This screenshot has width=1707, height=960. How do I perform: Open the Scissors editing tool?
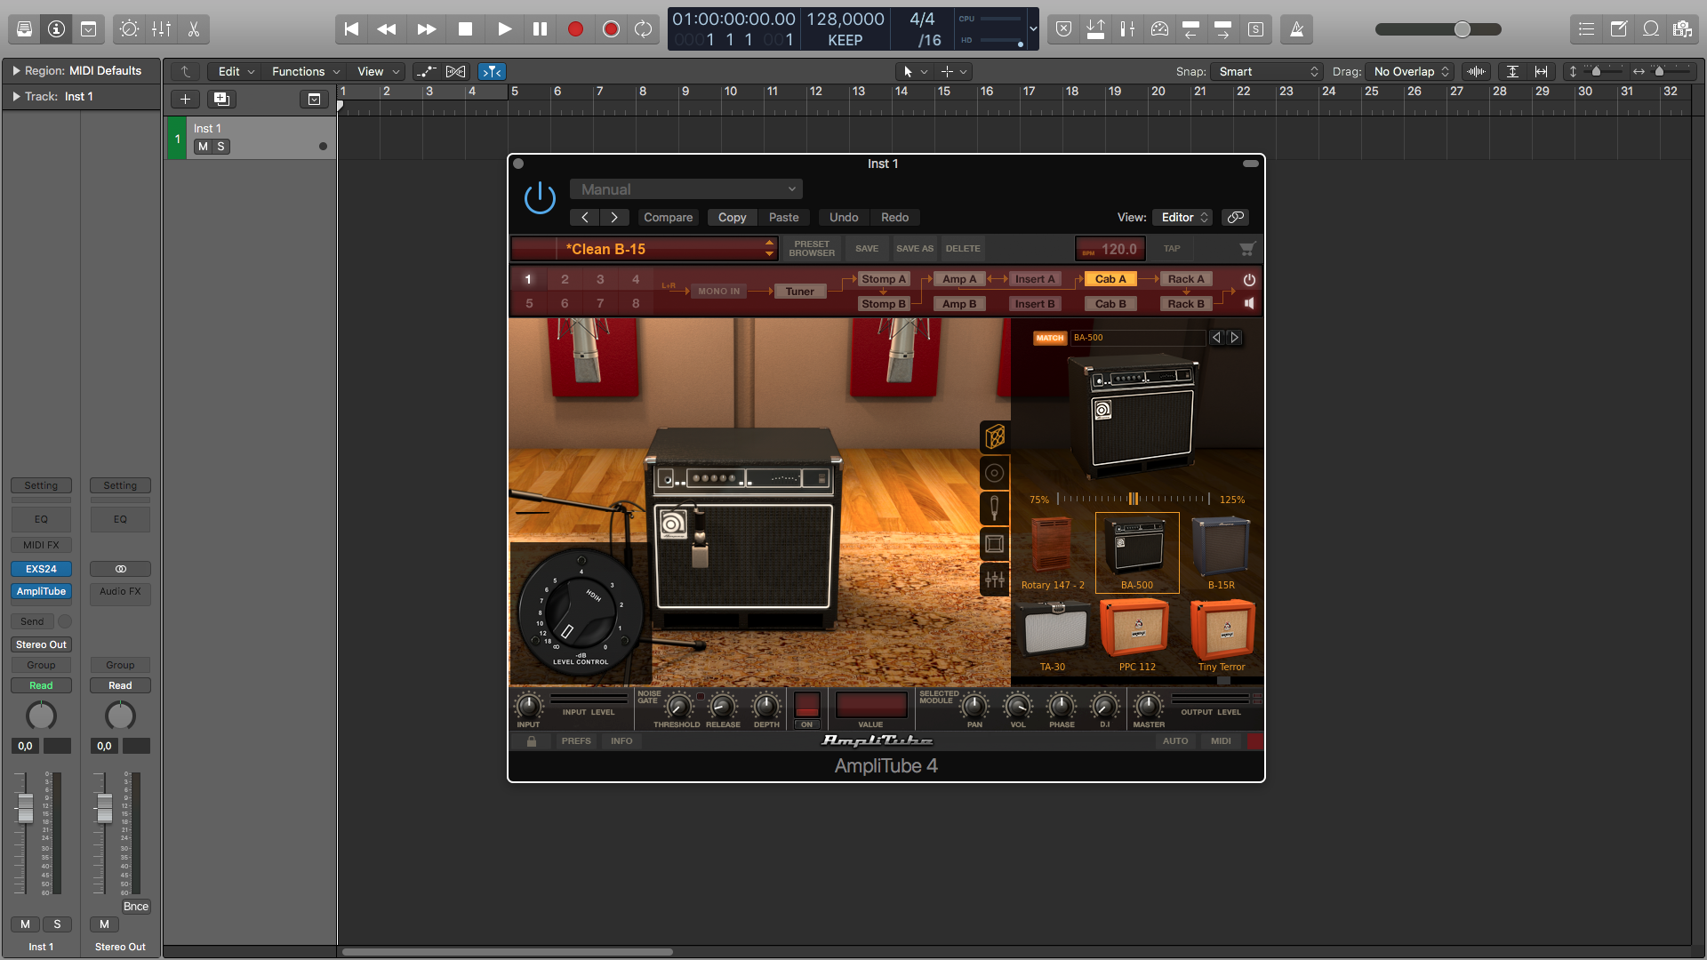(x=193, y=29)
